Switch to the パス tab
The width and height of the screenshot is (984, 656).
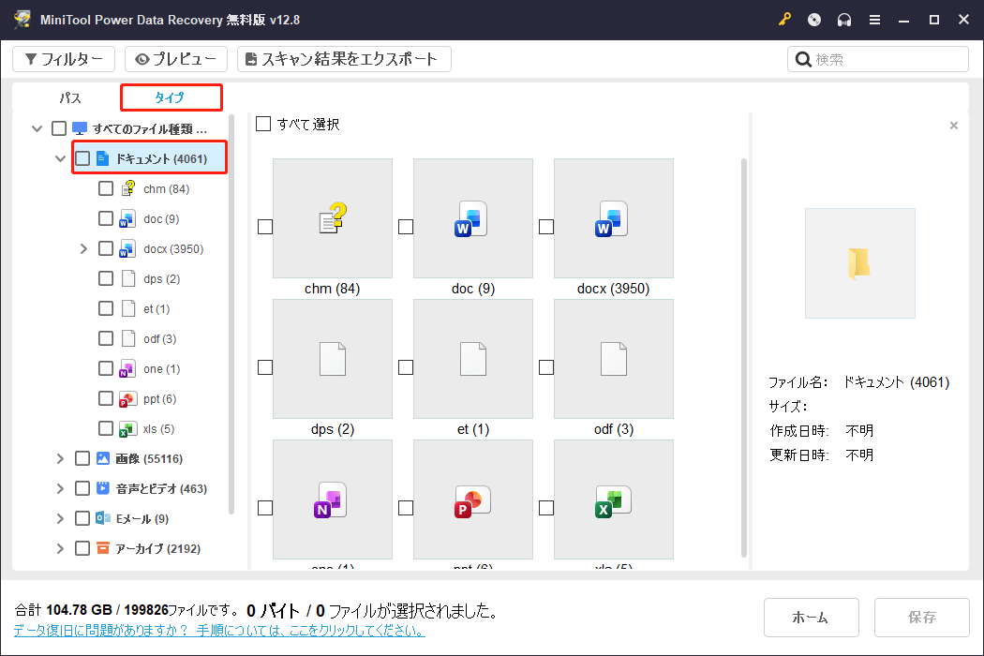pyautogui.click(x=69, y=97)
